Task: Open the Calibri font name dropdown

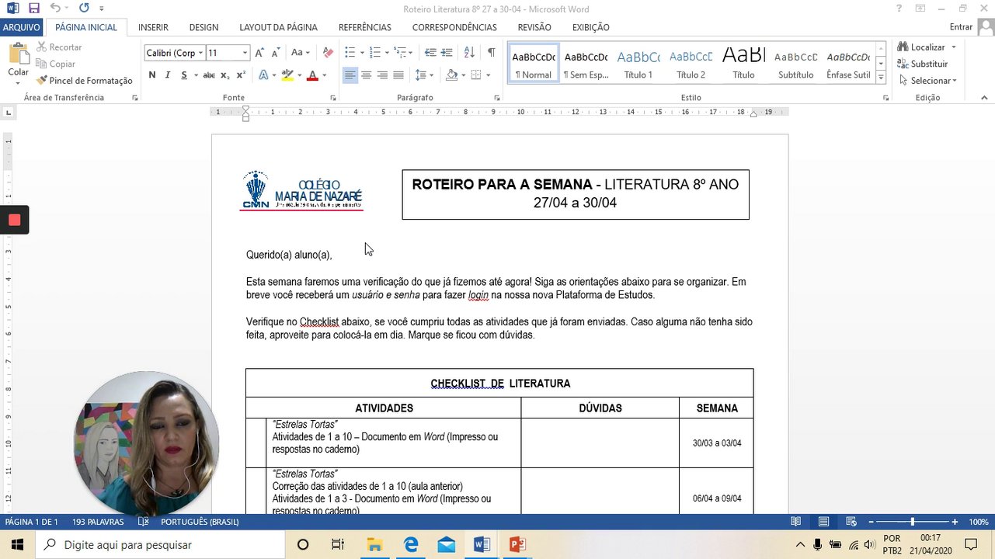Action: 200,53
